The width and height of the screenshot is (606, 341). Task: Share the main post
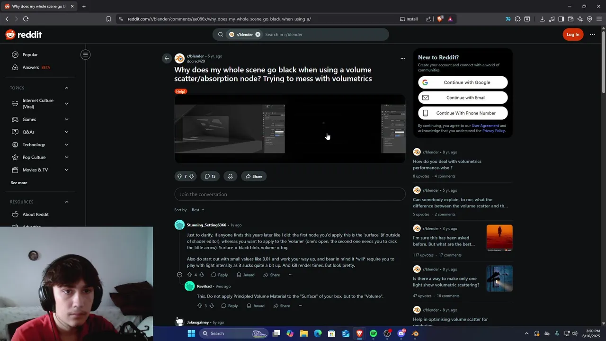click(x=254, y=176)
